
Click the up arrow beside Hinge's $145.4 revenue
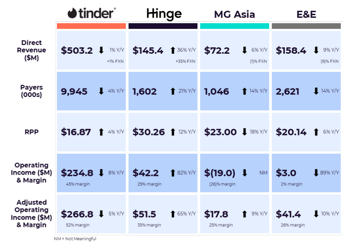[x=173, y=50]
